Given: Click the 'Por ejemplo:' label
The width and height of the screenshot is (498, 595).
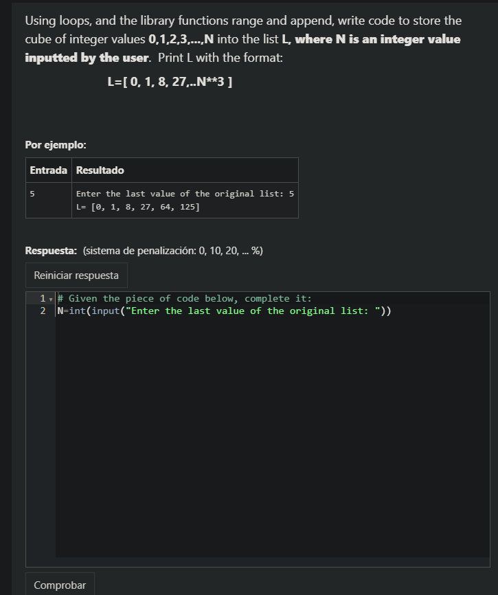Looking at the screenshot, I should click(x=56, y=145).
